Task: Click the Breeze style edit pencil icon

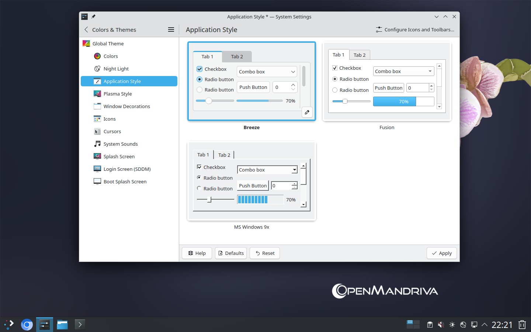Action: pyautogui.click(x=307, y=112)
